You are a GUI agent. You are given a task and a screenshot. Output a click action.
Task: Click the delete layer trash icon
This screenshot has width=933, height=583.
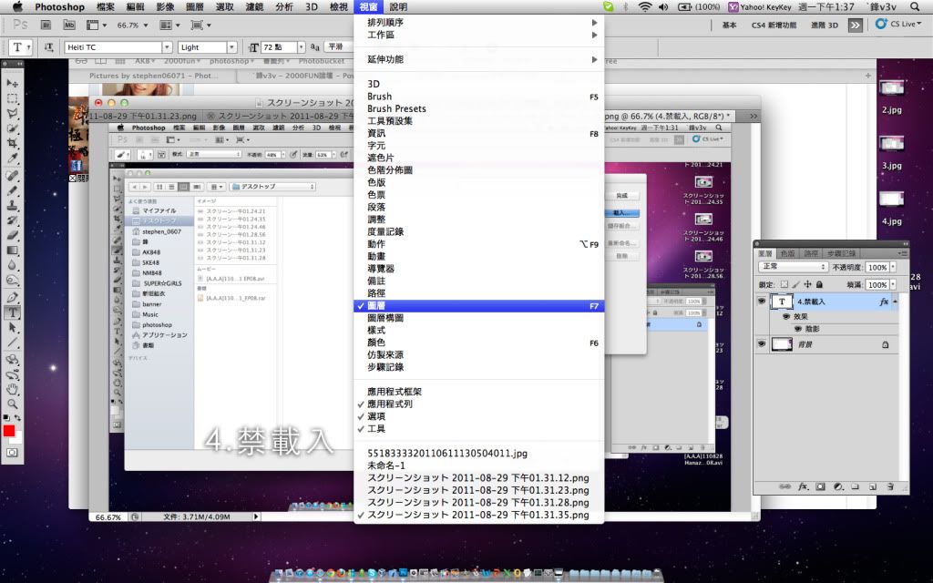[x=889, y=486]
